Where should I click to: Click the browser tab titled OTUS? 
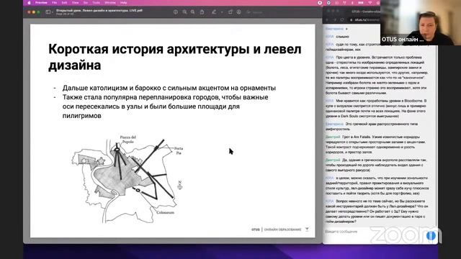tap(366, 12)
